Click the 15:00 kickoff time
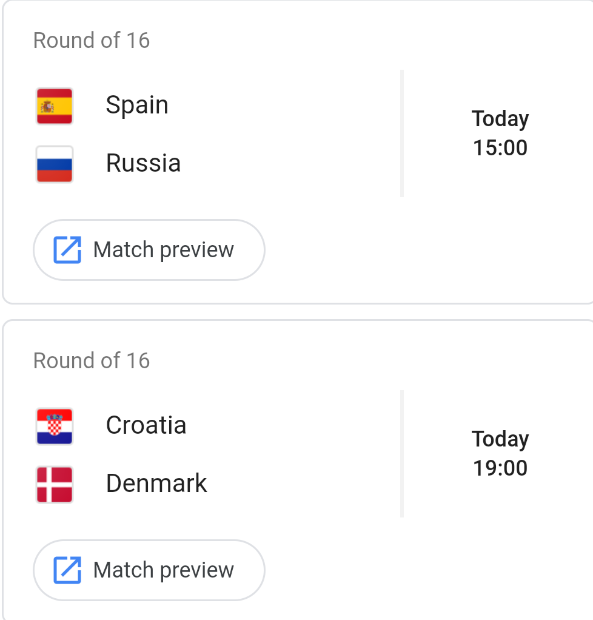Screen dimensions: 593x620 (500, 148)
